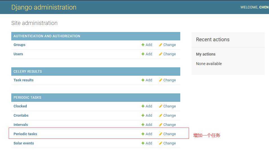Screen dimensions: 269x152
Task: Click the green plus icon for Groups
Action: 143,45
